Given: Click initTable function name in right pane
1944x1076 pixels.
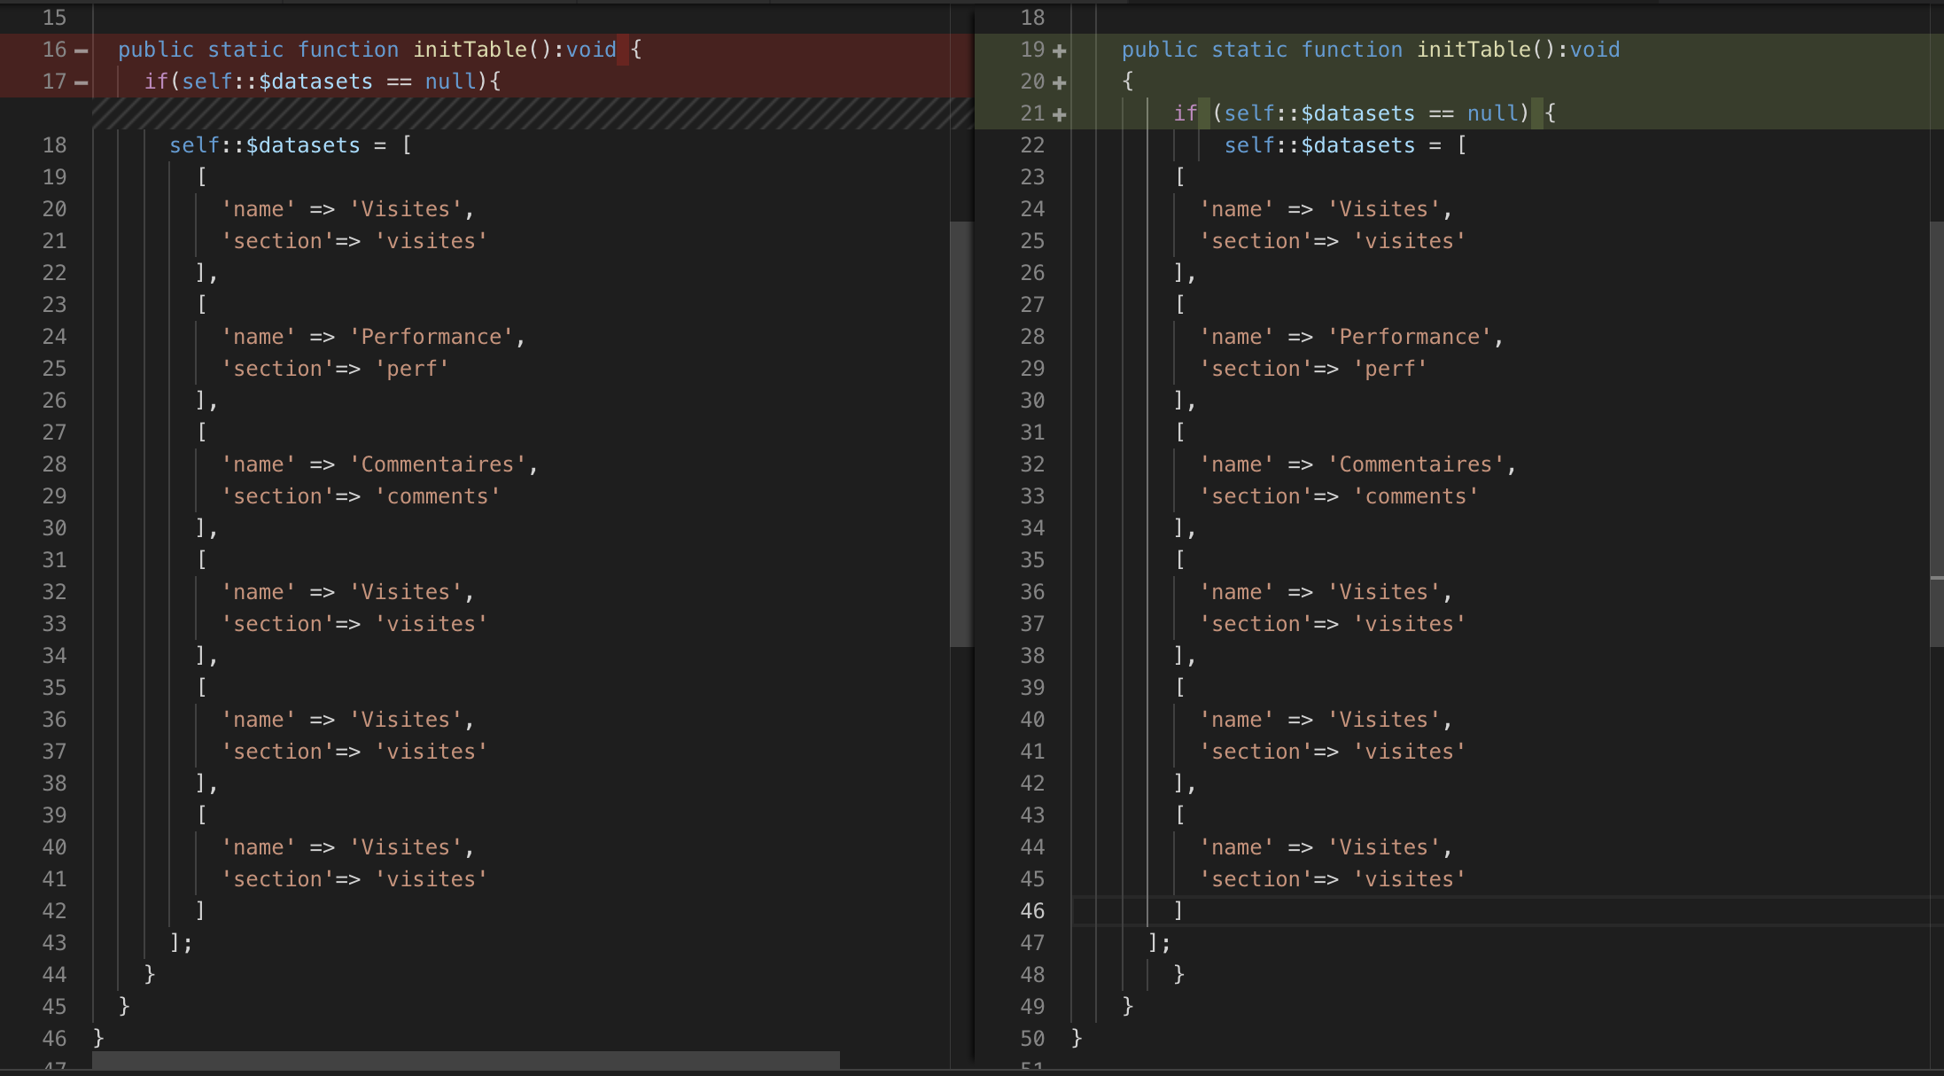Looking at the screenshot, I should tap(1473, 50).
